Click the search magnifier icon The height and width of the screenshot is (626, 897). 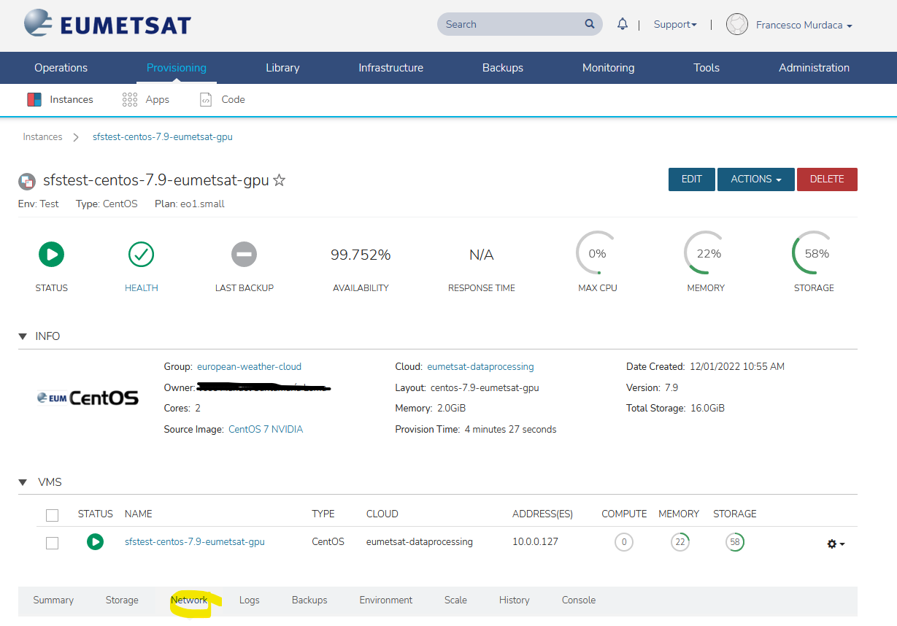[590, 24]
